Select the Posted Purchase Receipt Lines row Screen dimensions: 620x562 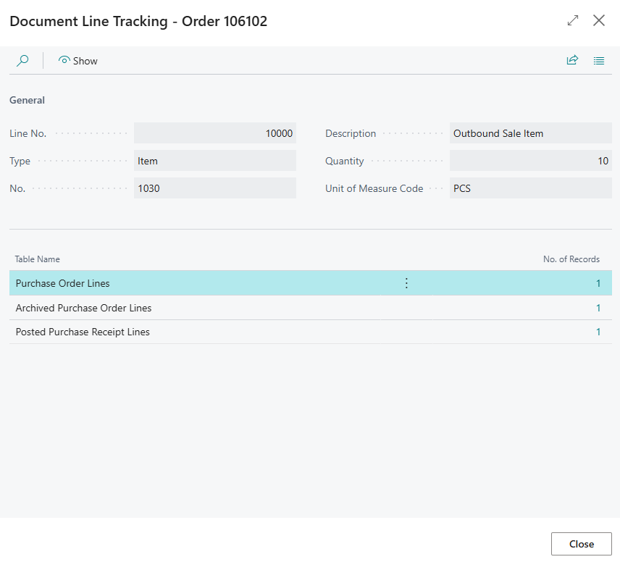tap(311, 332)
